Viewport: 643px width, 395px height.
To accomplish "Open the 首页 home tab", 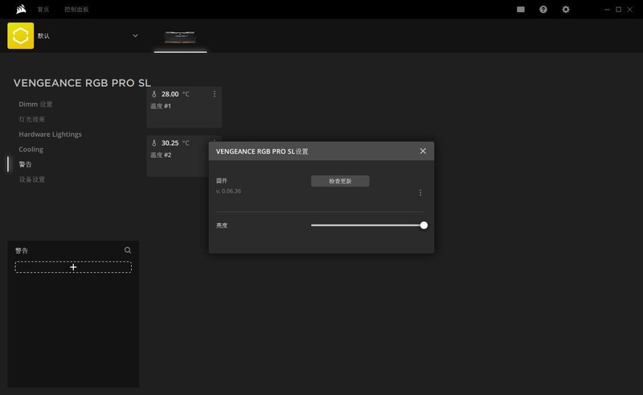I will coord(43,10).
